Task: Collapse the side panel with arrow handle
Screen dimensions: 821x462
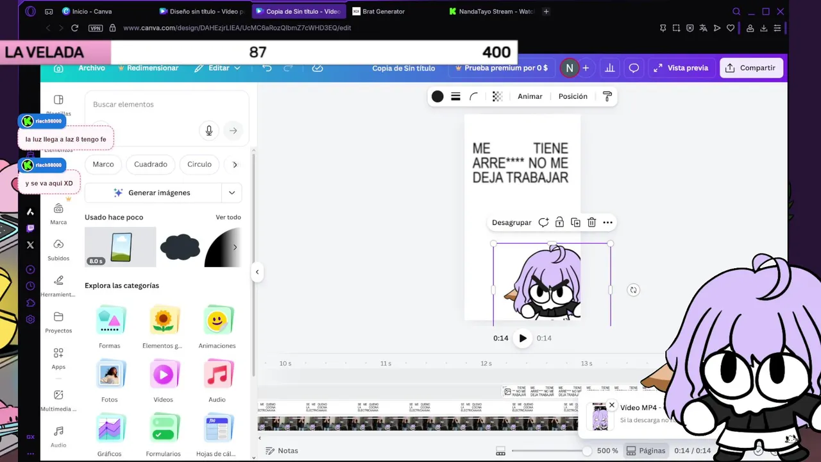Action: (x=257, y=272)
